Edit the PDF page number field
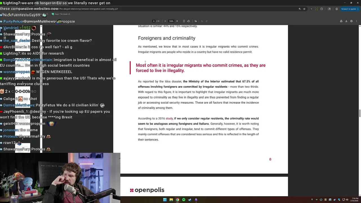Image resolution: width=361 pixels, height=203 pixels. [x=154, y=21]
